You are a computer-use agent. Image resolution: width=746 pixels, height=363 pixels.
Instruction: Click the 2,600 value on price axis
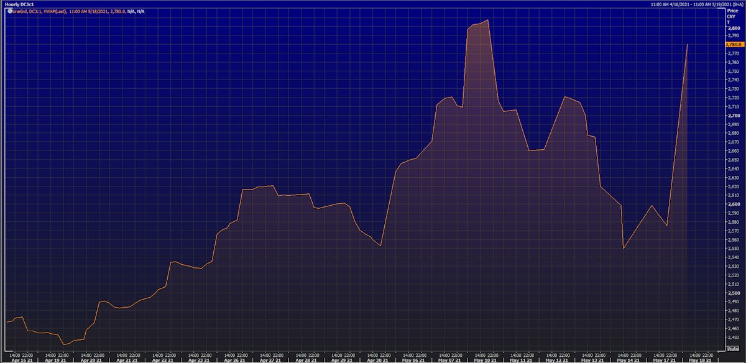733,204
